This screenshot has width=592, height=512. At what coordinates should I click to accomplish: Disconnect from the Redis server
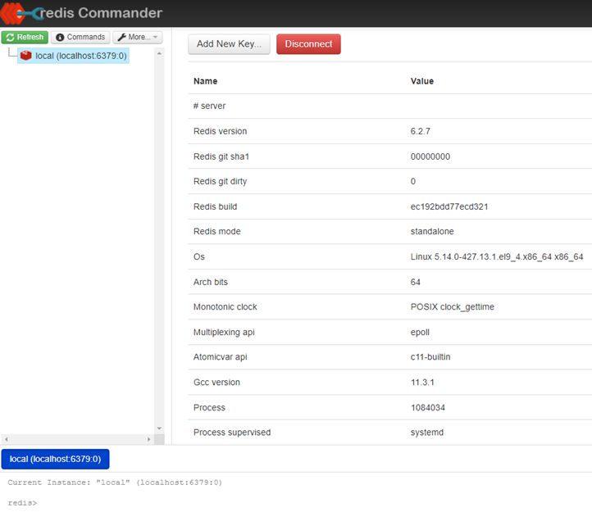tap(308, 43)
